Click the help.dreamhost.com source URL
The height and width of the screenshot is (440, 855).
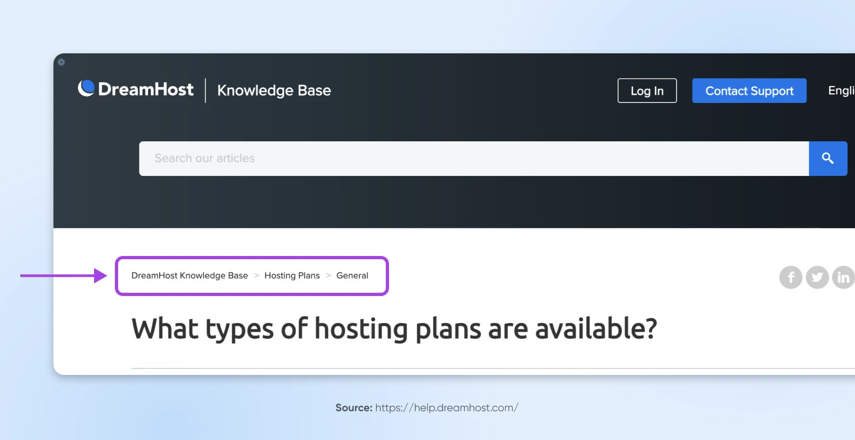click(447, 408)
